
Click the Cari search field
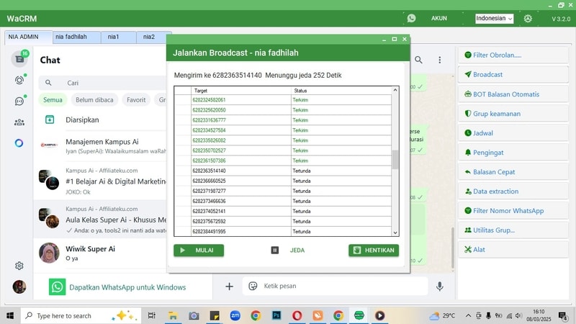[x=103, y=83]
